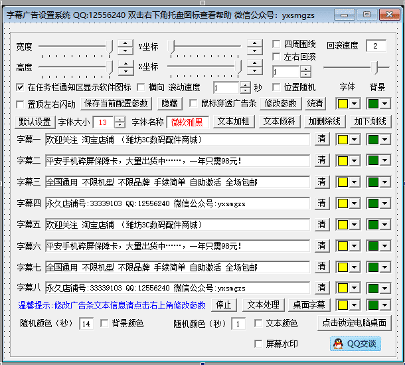Screen dimensions: 405x365
Task: Open the background color dropdown for 字幕四
Action: (385, 203)
